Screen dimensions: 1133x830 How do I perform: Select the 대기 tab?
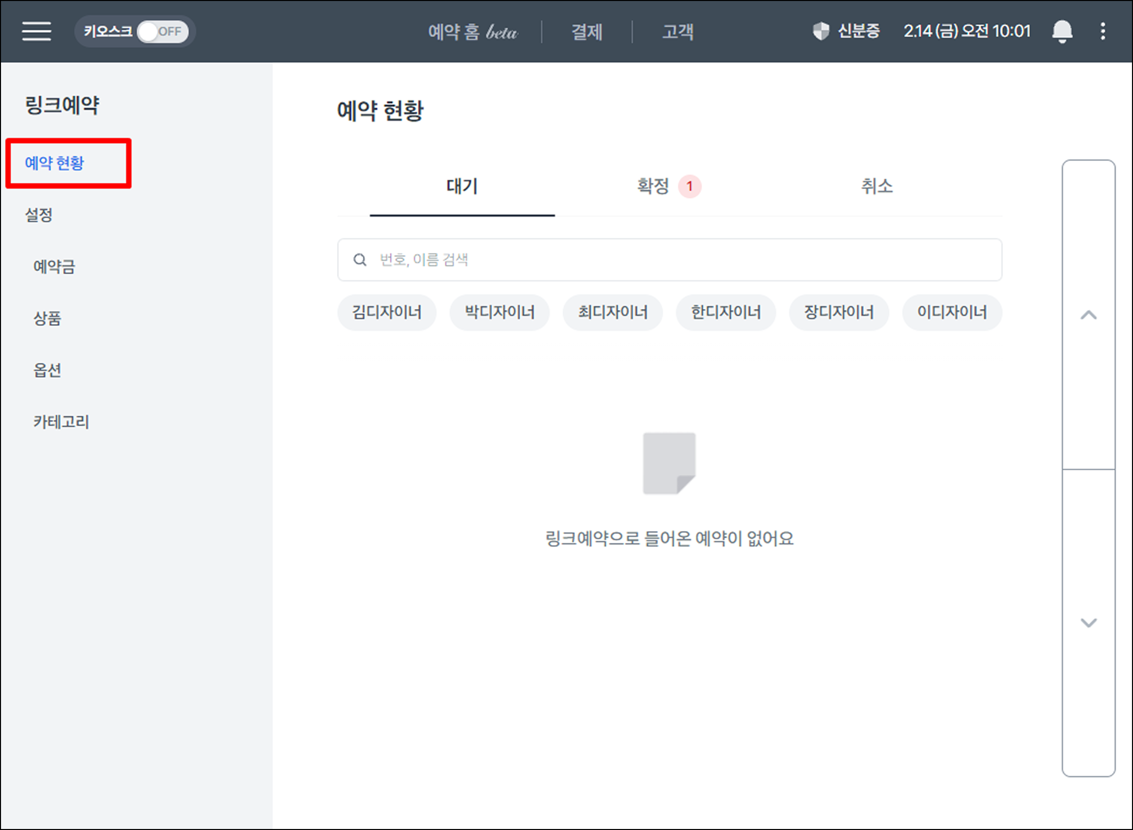coord(462,186)
